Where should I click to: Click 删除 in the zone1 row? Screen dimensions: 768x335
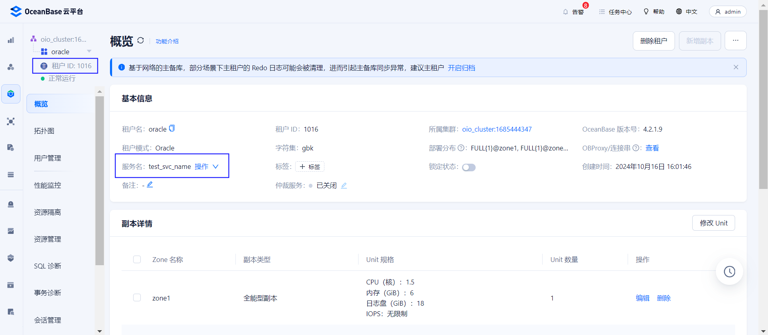click(664, 298)
